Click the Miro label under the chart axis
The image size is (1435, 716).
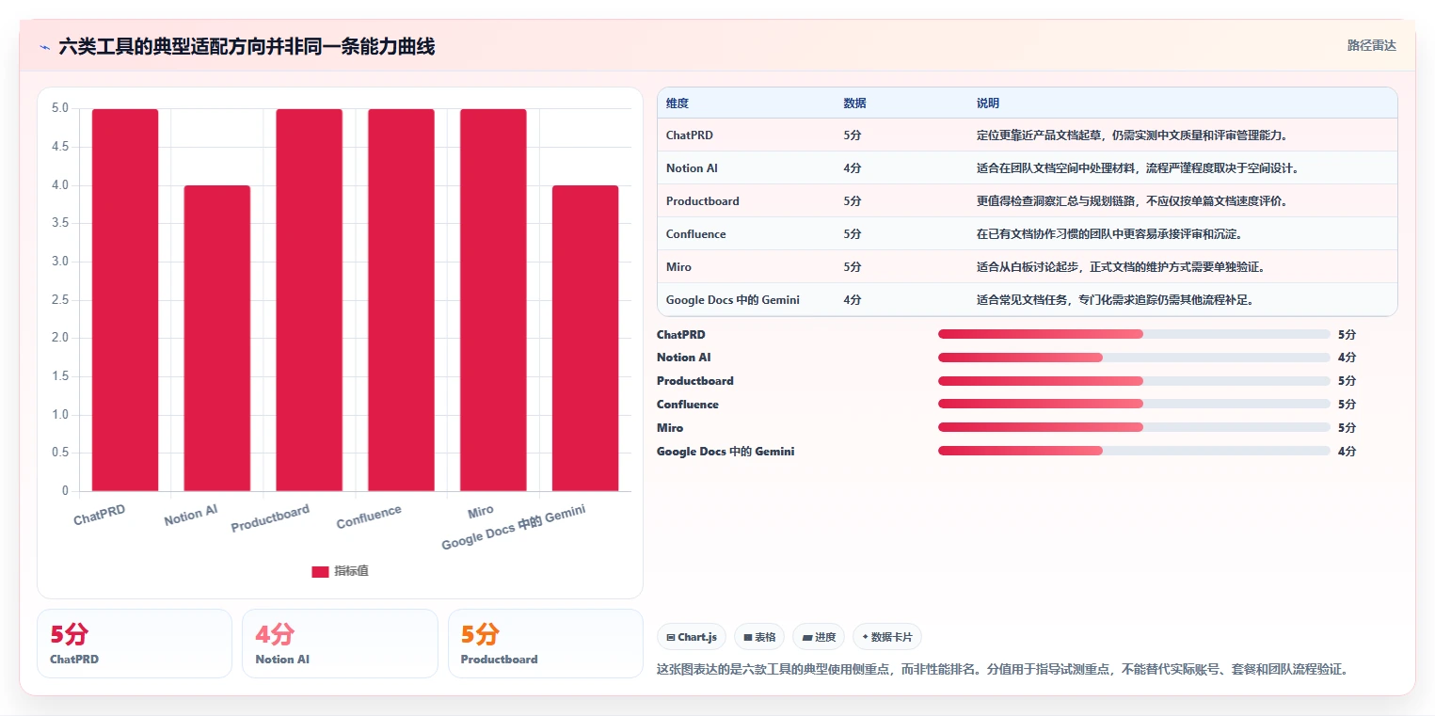pyautogui.click(x=481, y=511)
